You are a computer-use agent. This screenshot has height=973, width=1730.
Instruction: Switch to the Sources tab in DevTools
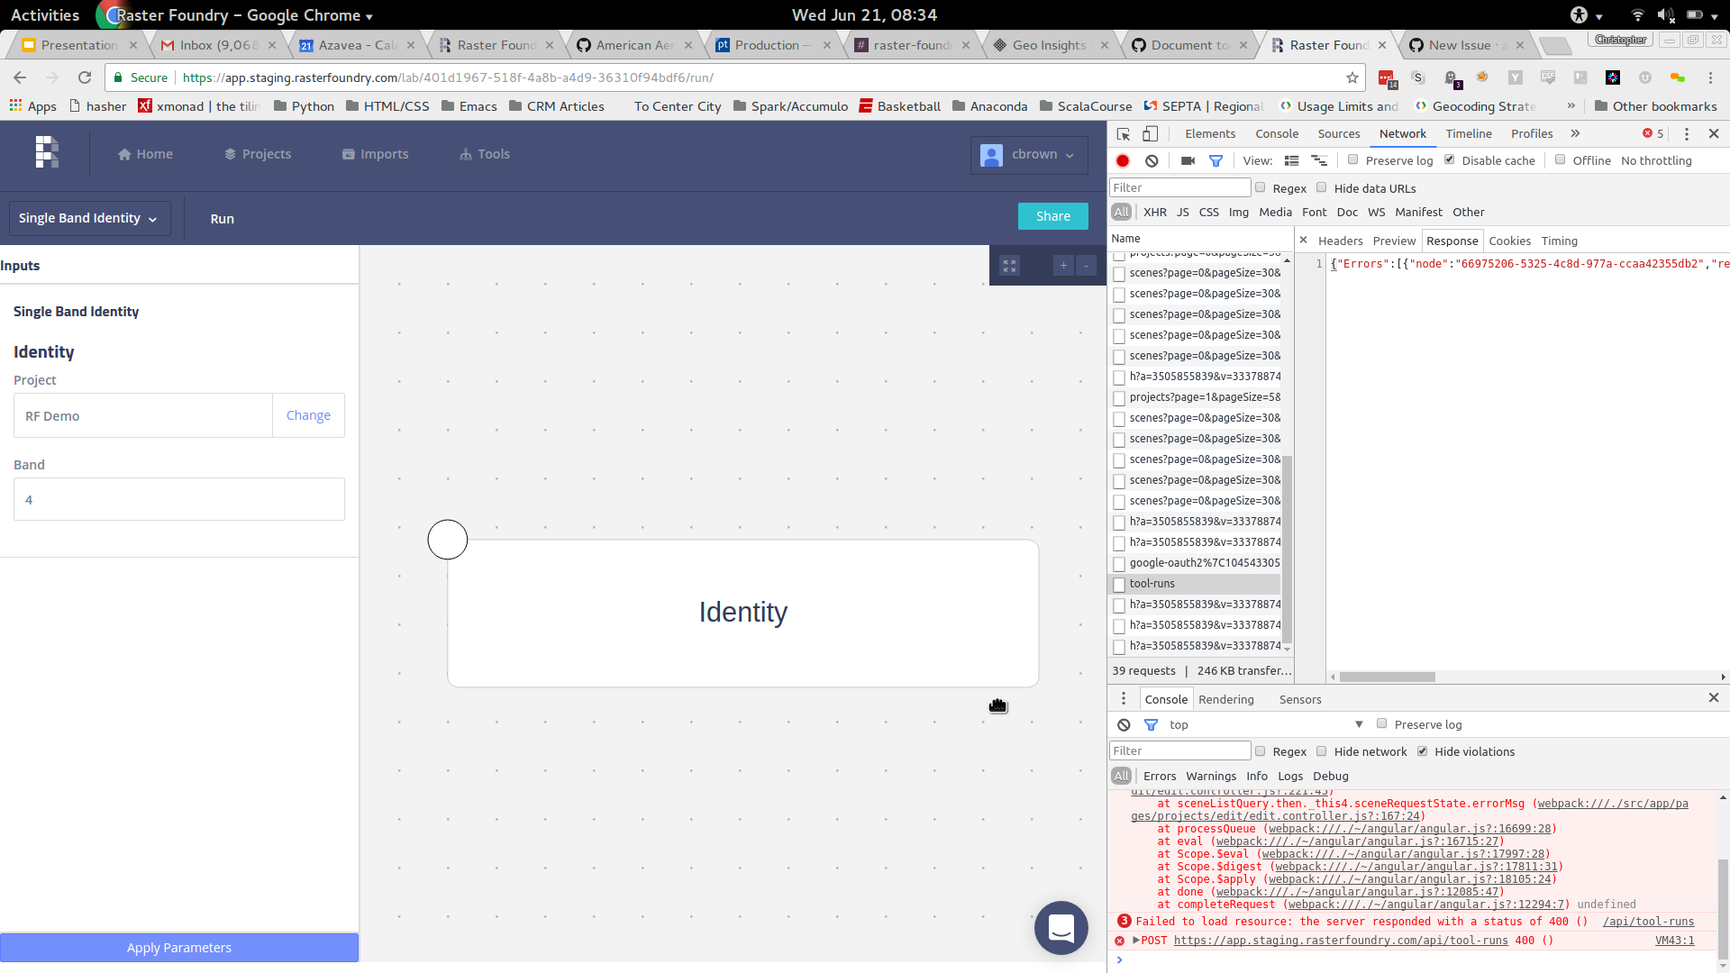1339,133
